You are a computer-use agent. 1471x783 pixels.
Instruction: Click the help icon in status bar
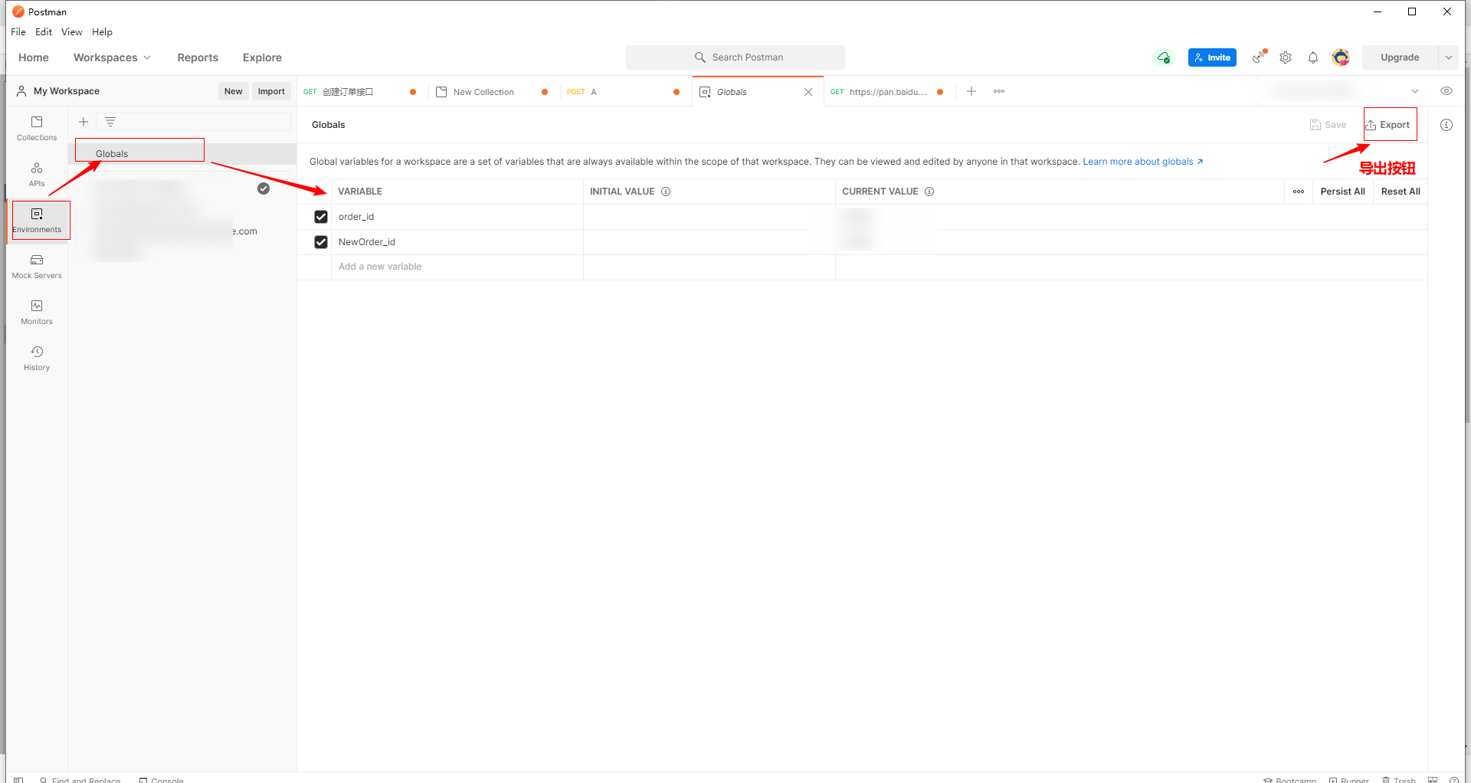[1453, 780]
